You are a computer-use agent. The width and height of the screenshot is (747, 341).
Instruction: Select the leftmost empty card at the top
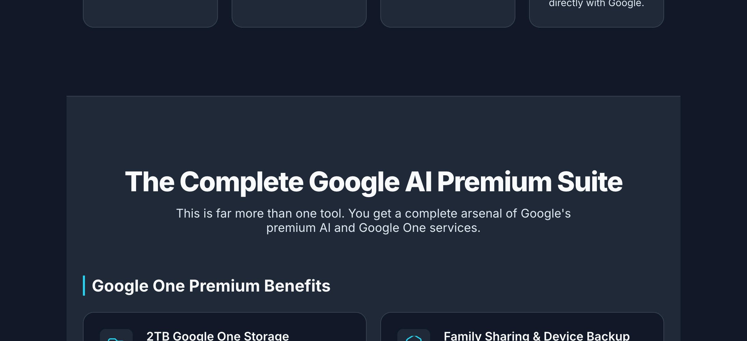[150, 13]
